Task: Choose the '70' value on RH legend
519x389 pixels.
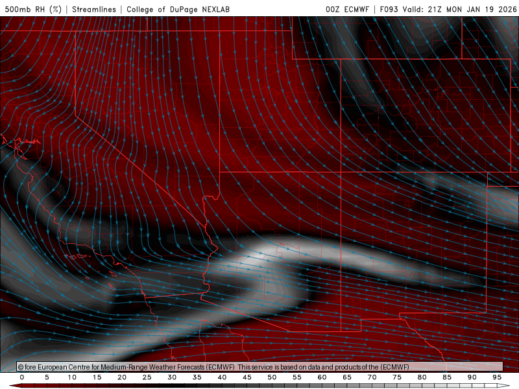Action: coord(372,377)
